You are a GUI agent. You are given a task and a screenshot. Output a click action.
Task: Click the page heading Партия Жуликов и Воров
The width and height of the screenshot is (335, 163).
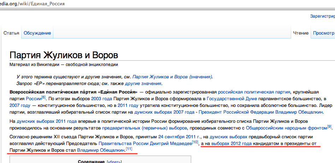click(64, 55)
